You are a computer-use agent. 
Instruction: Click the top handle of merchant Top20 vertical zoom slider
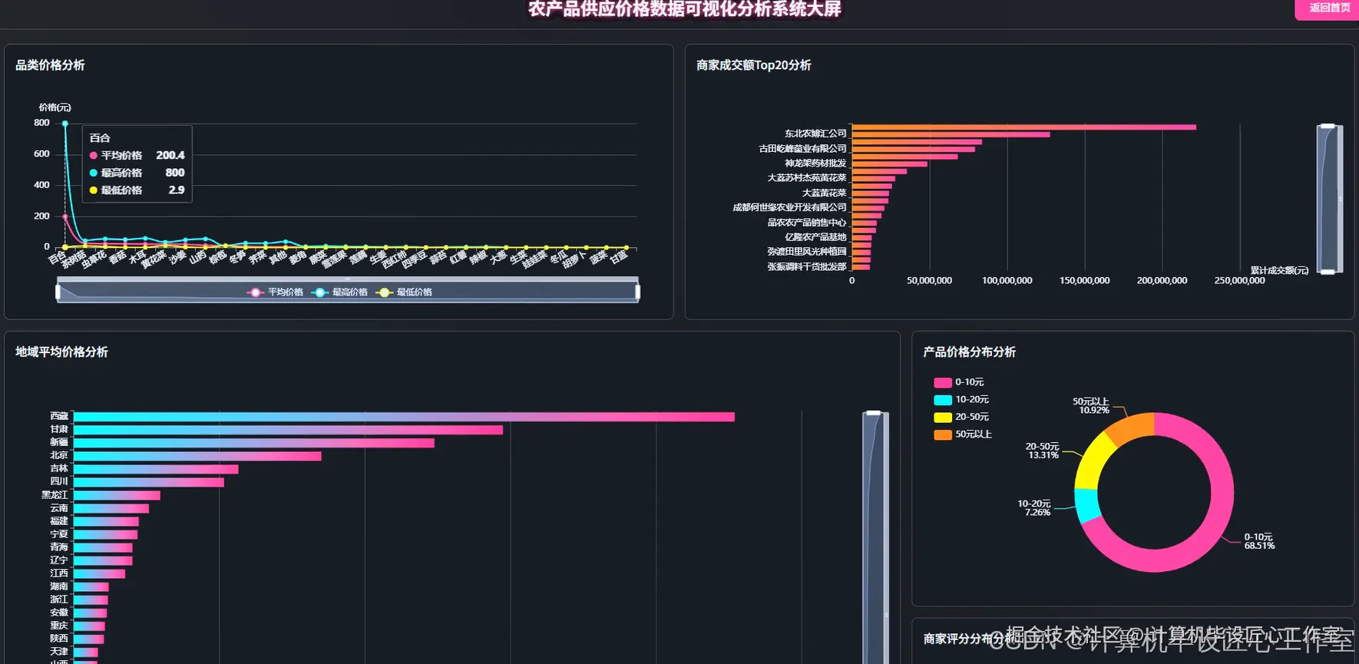click(1328, 125)
